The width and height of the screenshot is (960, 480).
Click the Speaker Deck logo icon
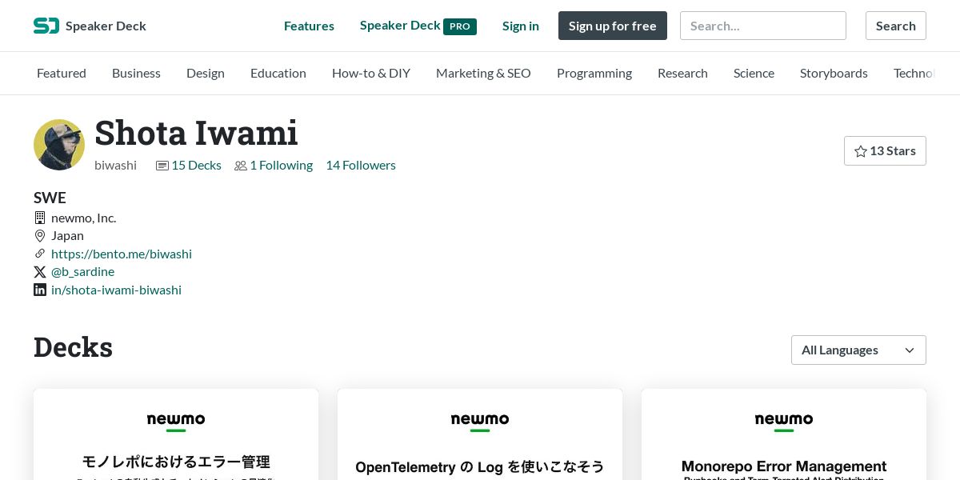click(x=46, y=26)
